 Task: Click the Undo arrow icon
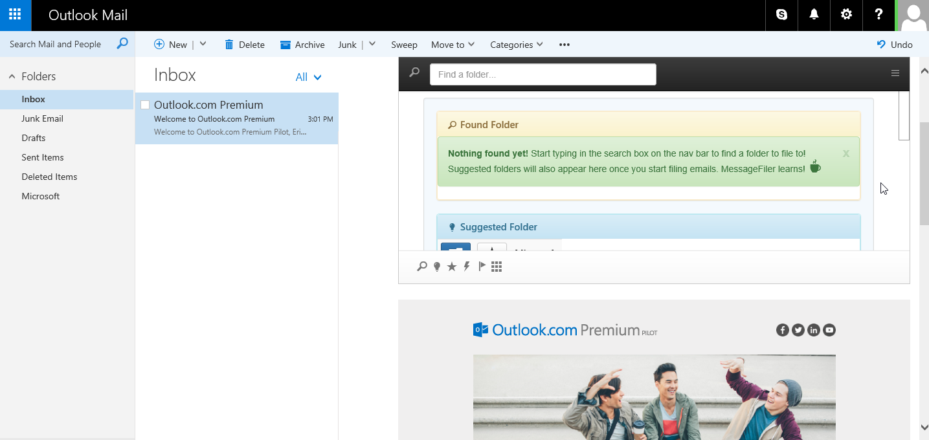(x=881, y=45)
